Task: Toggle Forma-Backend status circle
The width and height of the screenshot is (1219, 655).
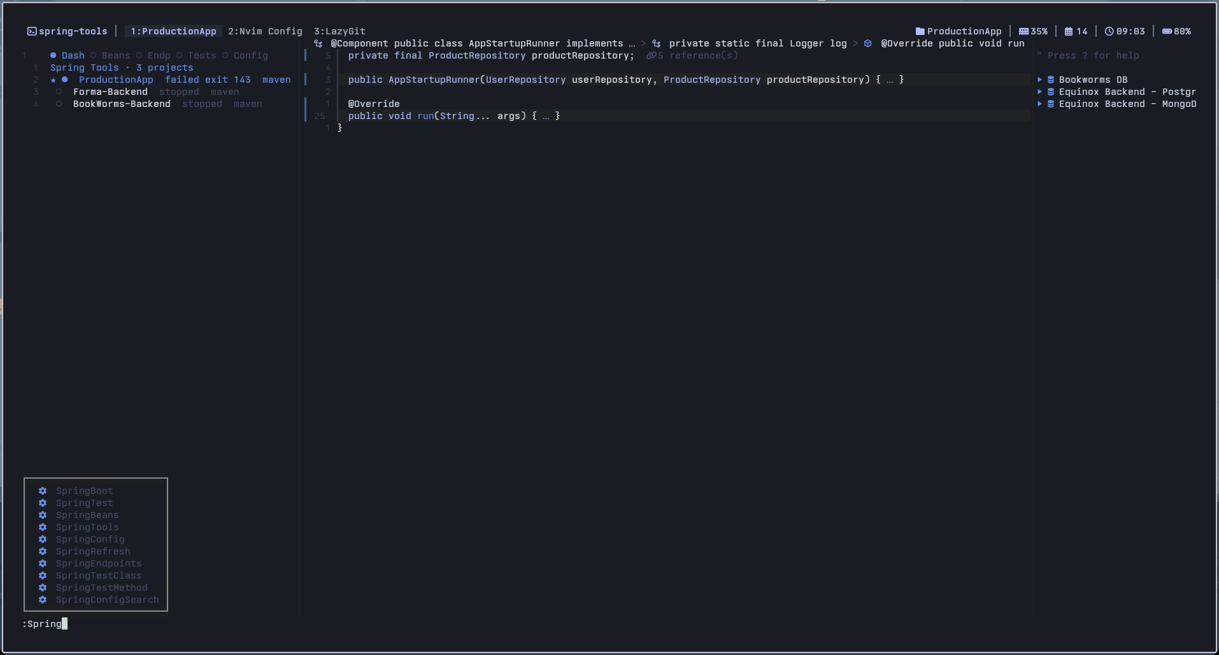Action: point(59,92)
